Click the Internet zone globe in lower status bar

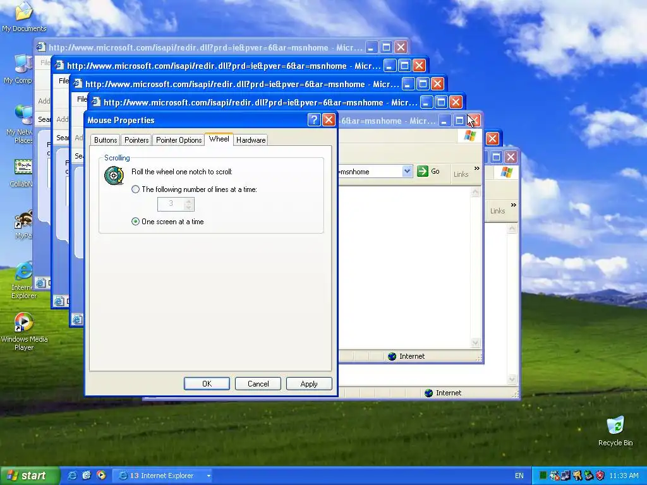coord(429,393)
